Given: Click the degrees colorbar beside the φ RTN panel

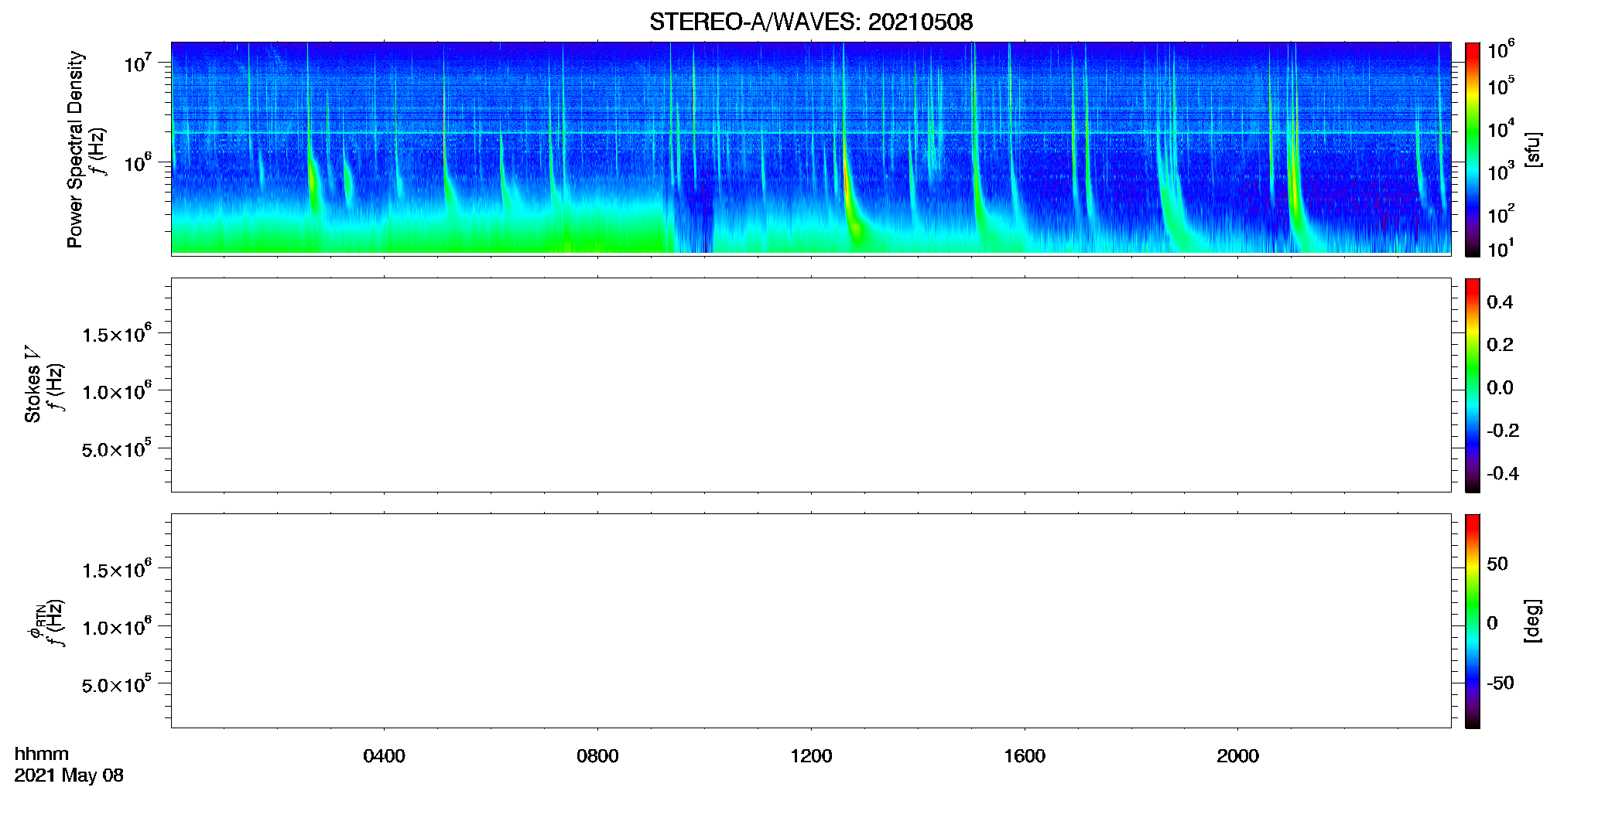Looking at the screenshot, I should pos(1472,621).
